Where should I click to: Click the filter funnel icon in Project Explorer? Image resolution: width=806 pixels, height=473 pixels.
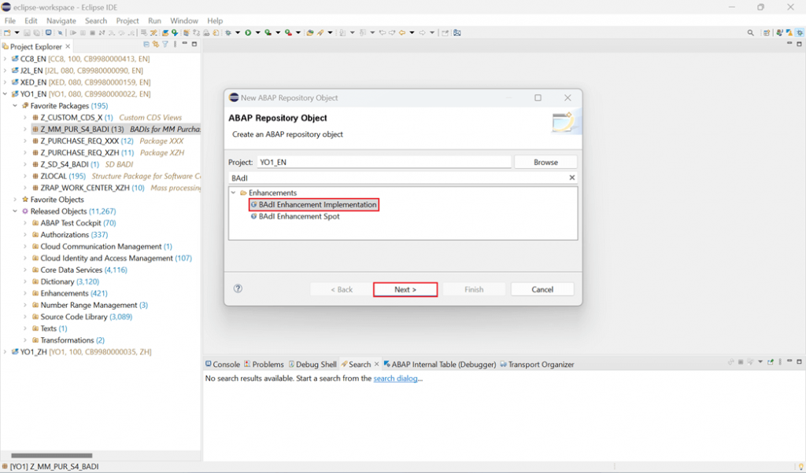coord(165,45)
